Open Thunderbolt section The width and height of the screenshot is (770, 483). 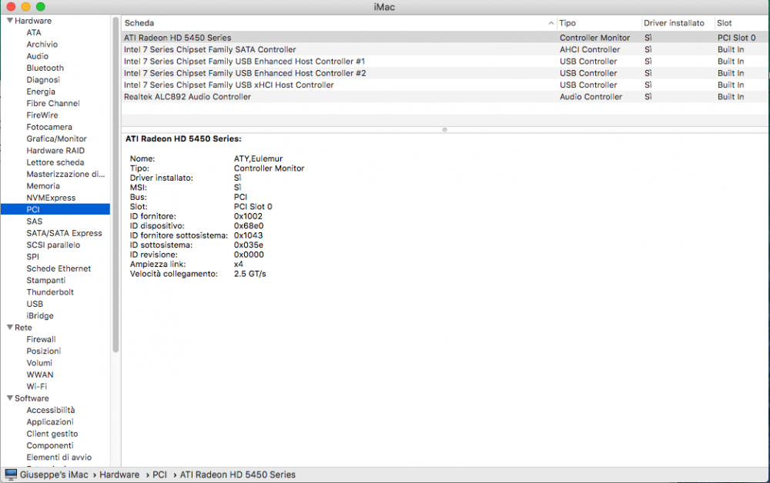50,291
